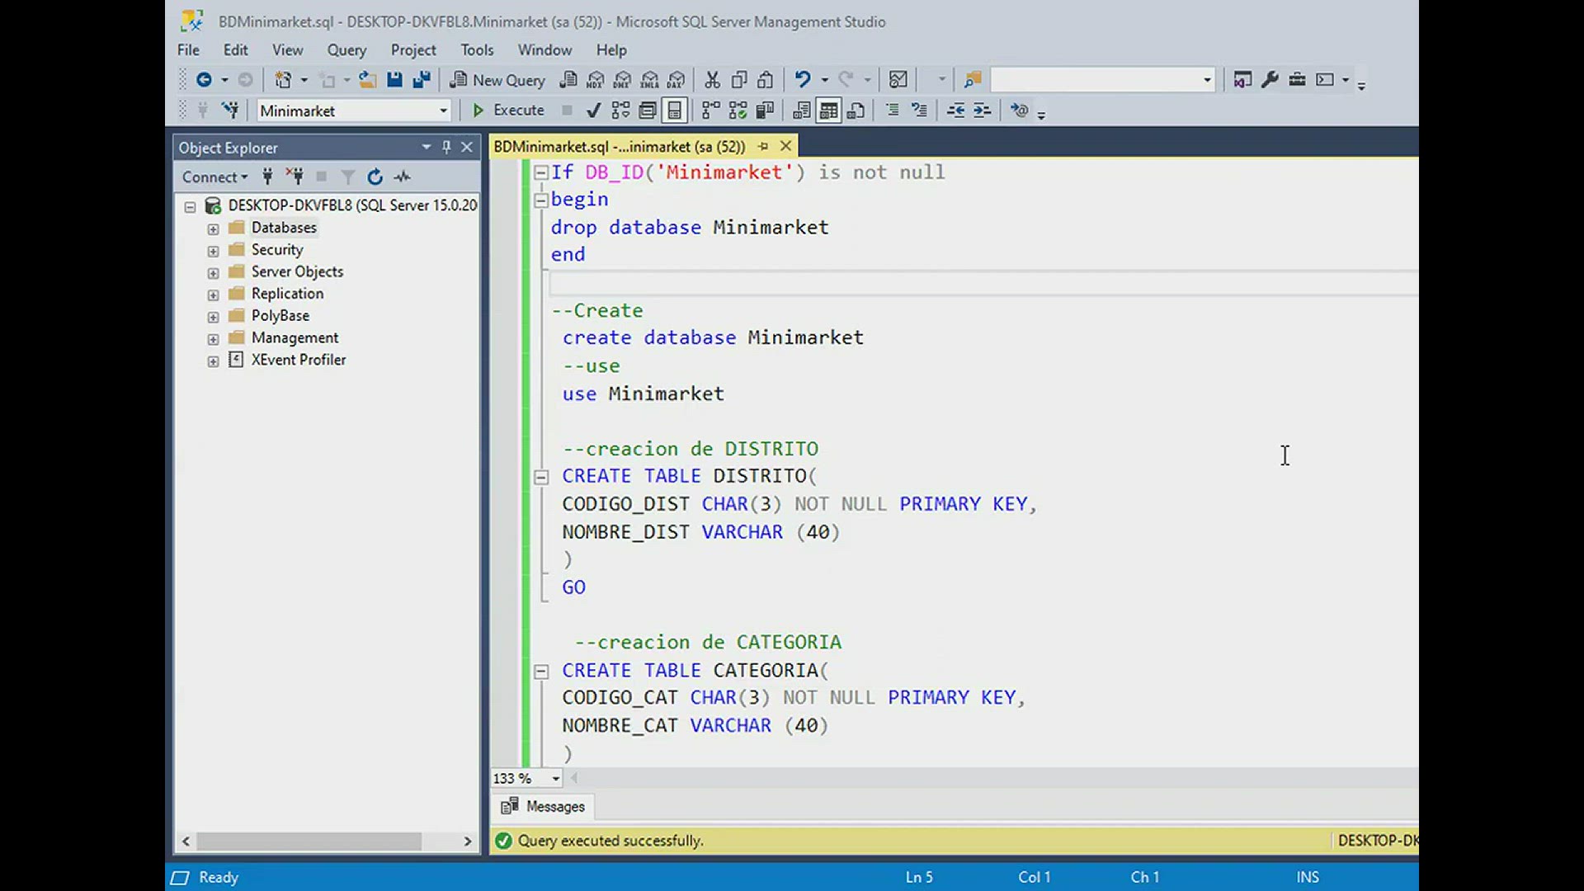This screenshot has width=1584, height=891.
Task: Open the Tools menu
Action: (x=477, y=50)
